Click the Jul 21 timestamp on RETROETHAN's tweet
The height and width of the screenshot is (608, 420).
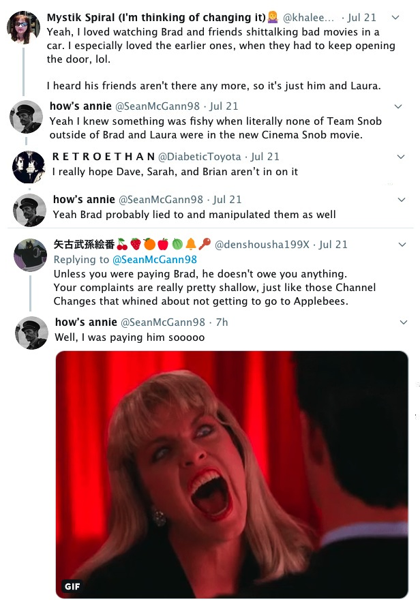(x=265, y=157)
